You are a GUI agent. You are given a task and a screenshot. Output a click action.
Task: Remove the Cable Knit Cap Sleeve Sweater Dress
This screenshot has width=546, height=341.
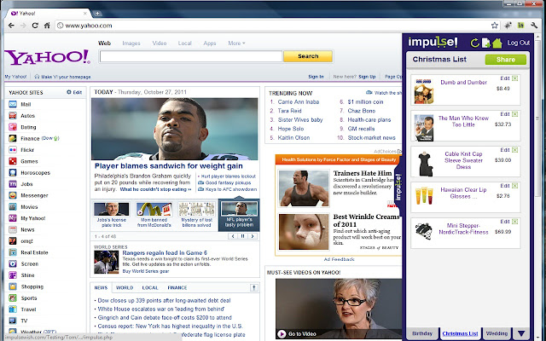pyautogui.click(x=515, y=150)
